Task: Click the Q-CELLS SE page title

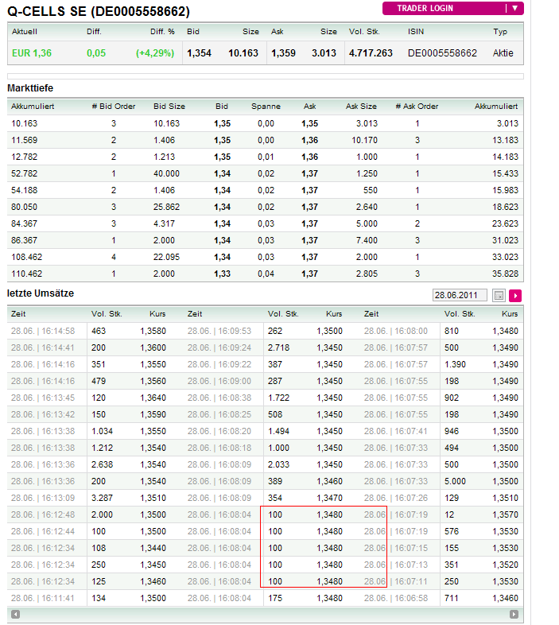Action: 99,12
